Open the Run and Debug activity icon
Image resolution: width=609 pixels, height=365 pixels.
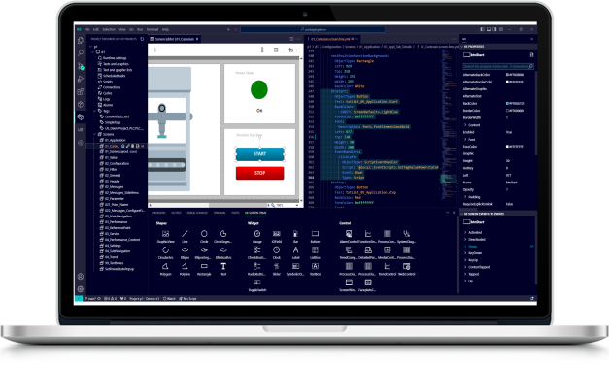click(x=81, y=79)
